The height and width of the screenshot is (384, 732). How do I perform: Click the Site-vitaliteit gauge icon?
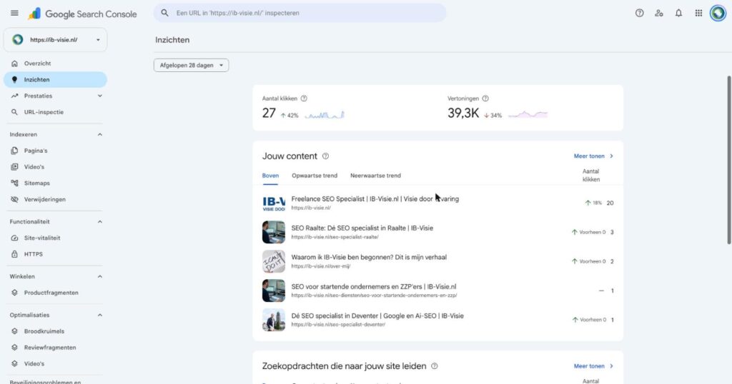pyautogui.click(x=14, y=238)
